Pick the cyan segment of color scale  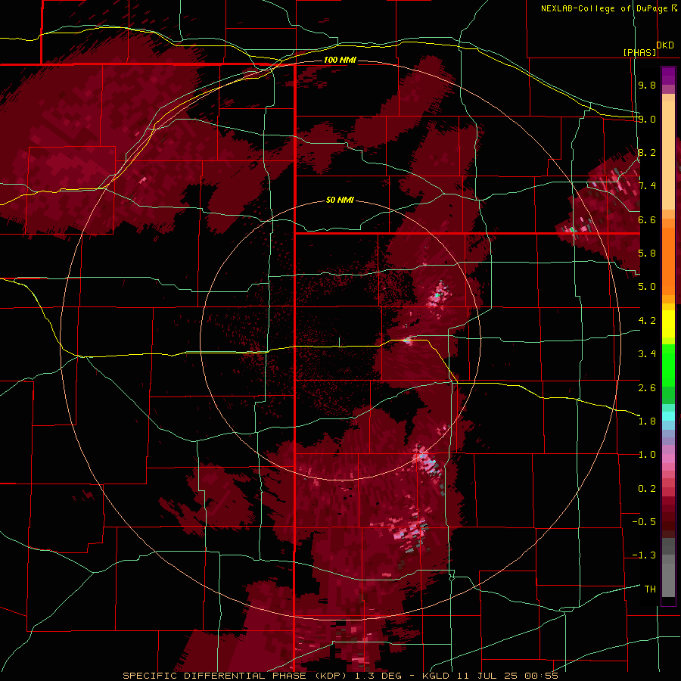(668, 416)
